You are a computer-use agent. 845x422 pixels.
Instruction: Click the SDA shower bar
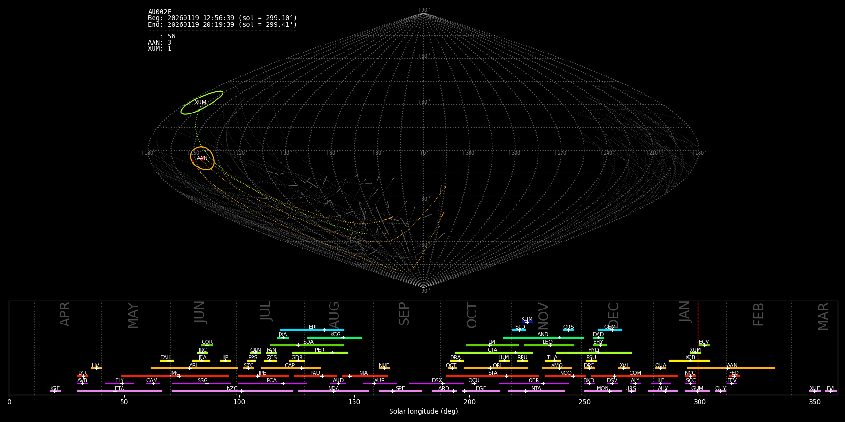[x=307, y=345]
